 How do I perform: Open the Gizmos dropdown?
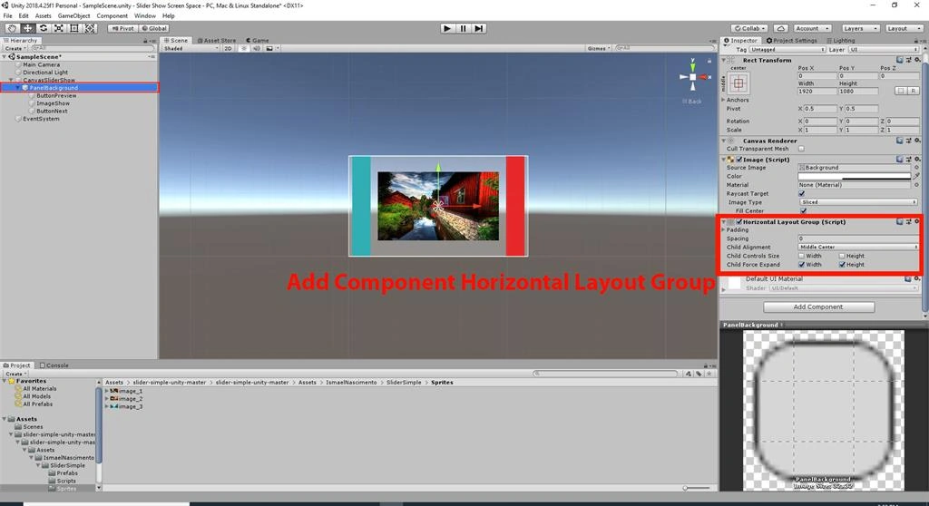[x=599, y=49]
